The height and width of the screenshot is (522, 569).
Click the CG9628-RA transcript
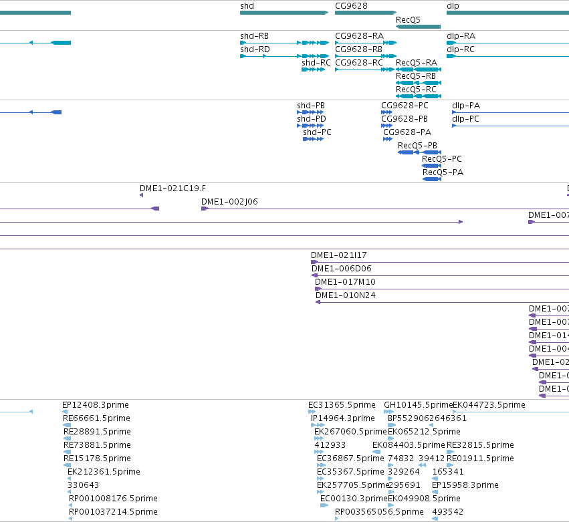tap(366, 43)
